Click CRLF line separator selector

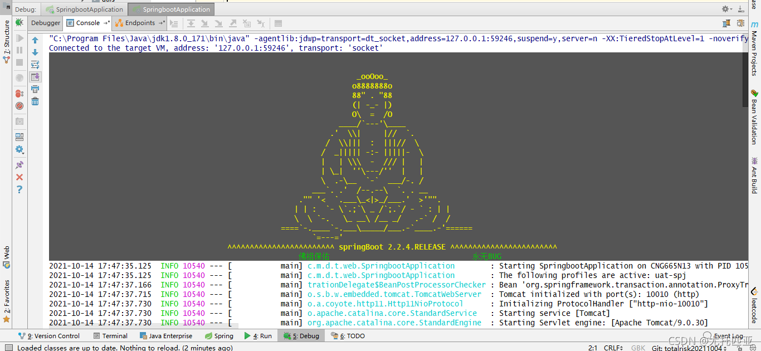pyautogui.click(x=614, y=348)
